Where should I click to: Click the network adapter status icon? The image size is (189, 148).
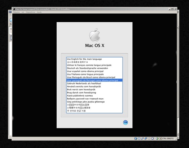click(146, 139)
